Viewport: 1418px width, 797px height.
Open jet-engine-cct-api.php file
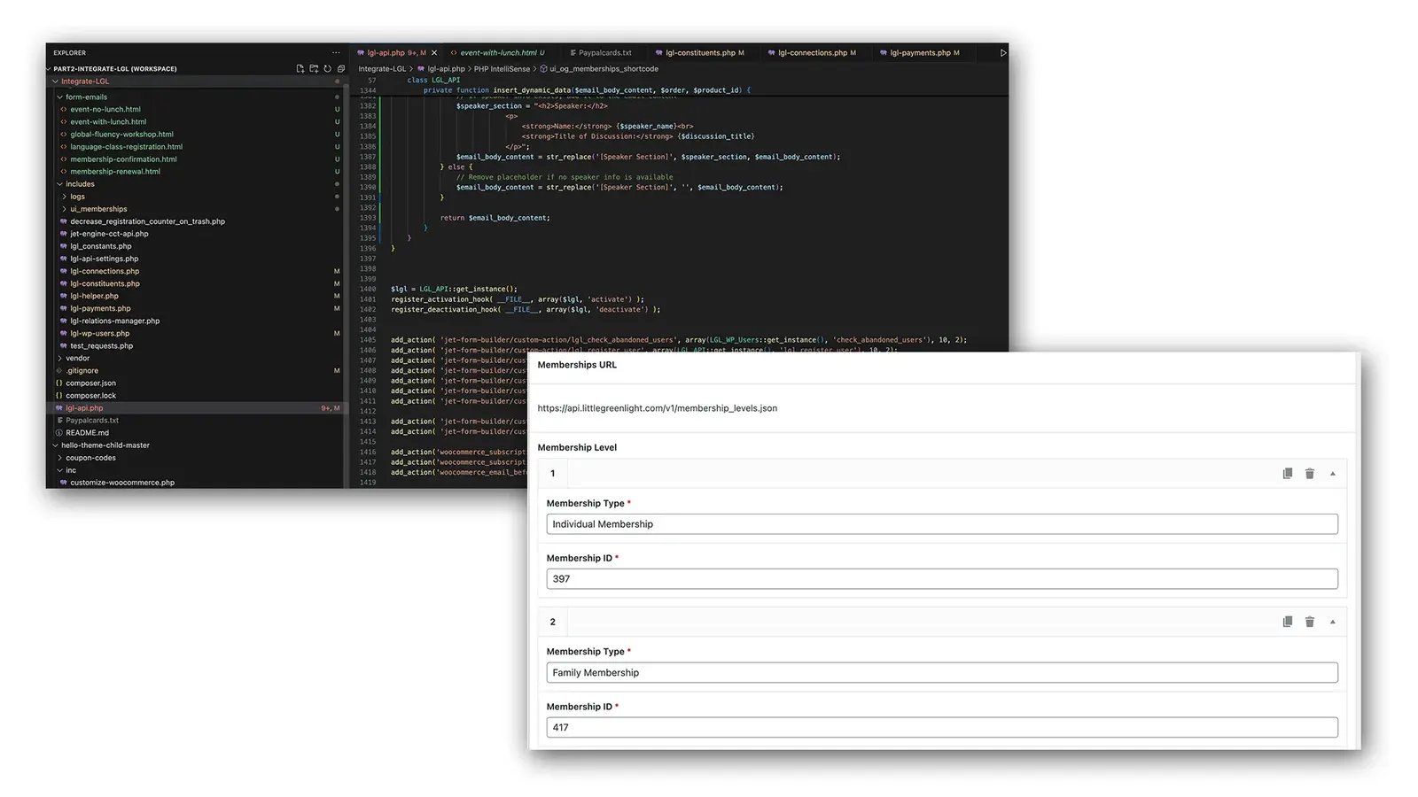pos(109,234)
